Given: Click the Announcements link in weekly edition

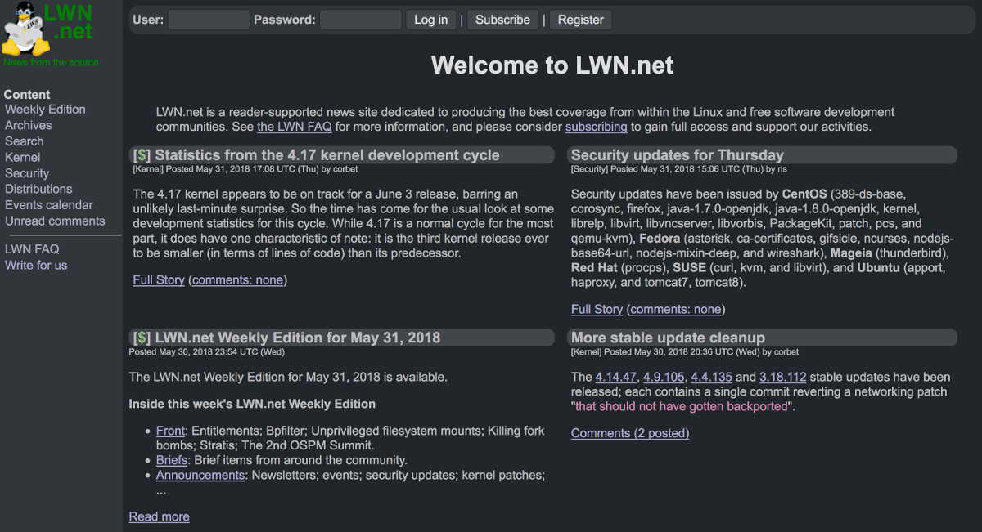Looking at the screenshot, I should [200, 475].
